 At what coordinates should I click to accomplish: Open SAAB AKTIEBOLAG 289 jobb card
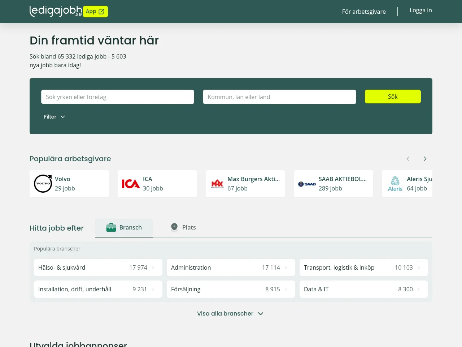334,184
